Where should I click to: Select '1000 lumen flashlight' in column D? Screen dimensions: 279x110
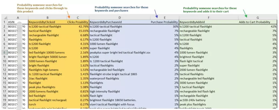pyautogui.click(x=120, y=44)
